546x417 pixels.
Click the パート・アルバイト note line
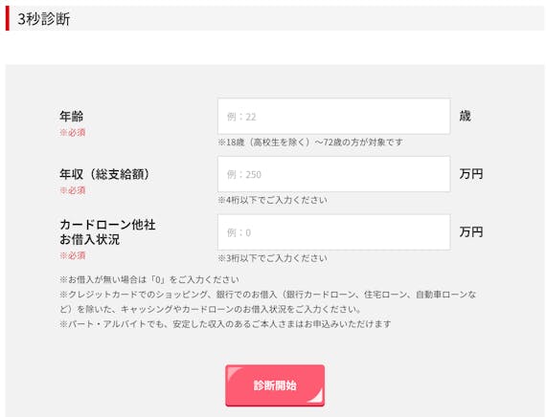225,324
